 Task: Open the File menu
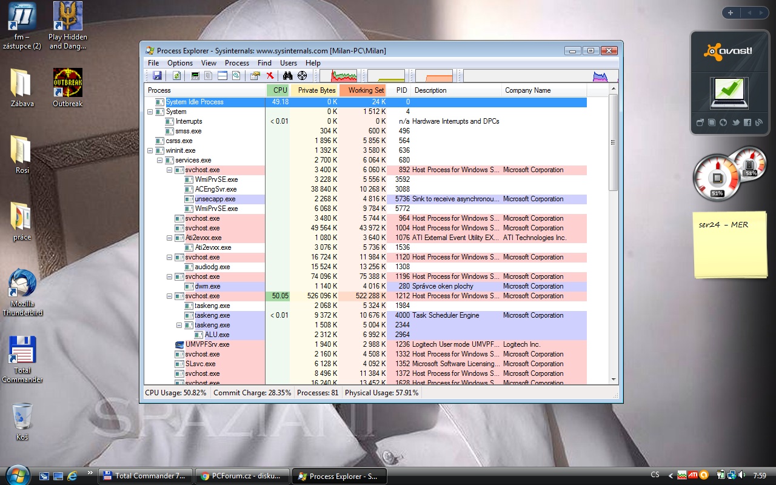point(153,63)
